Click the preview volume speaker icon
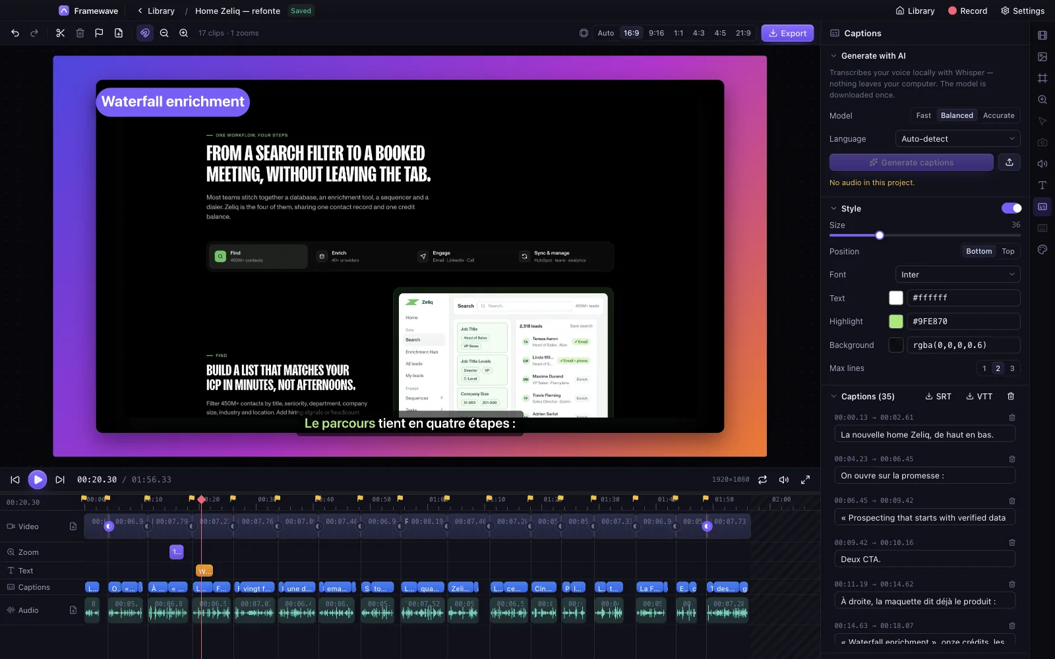1055x659 pixels. (784, 480)
